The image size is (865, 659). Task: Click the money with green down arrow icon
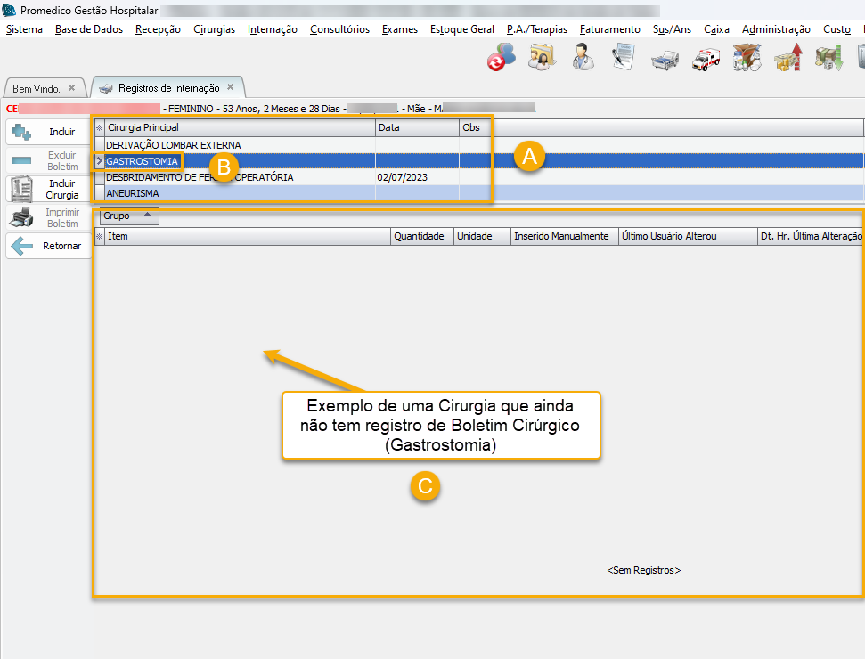[x=828, y=59]
